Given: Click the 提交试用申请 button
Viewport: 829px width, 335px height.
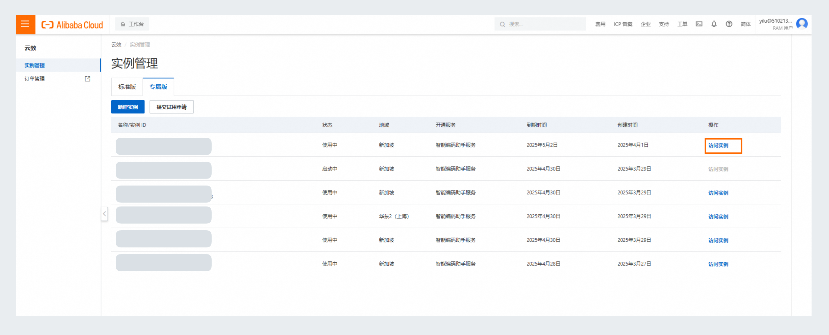Looking at the screenshot, I should pos(171,107).
